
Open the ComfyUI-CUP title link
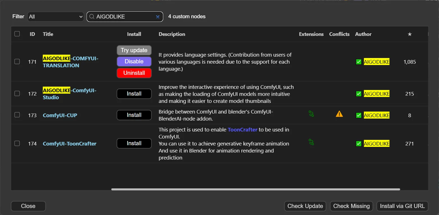click(60, 115)
